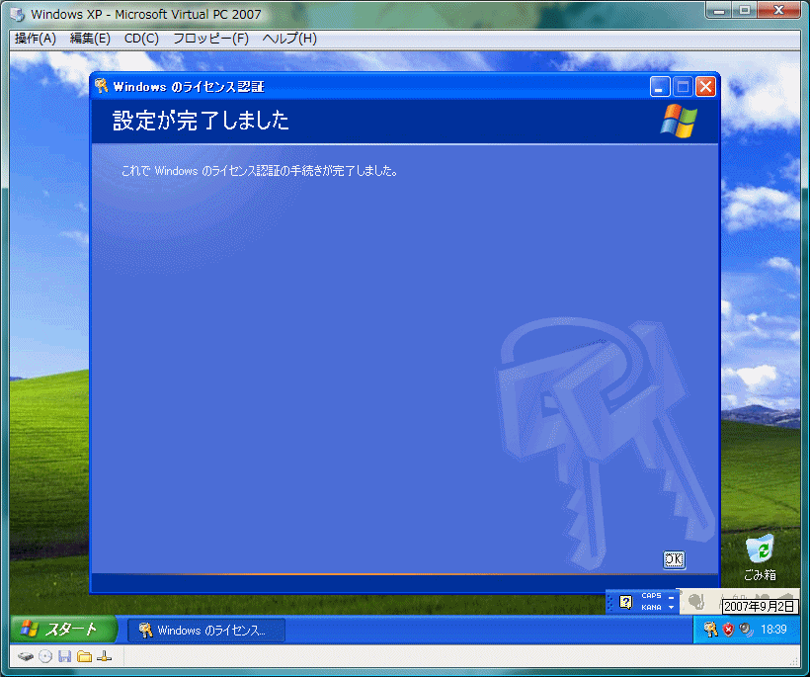Minimize the Microsoft Virtual PC 2007 window

coord(719,9)
